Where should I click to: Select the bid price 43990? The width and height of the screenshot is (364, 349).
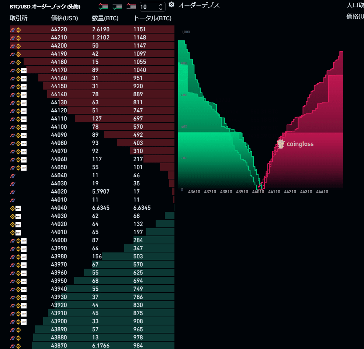[59, 248]
